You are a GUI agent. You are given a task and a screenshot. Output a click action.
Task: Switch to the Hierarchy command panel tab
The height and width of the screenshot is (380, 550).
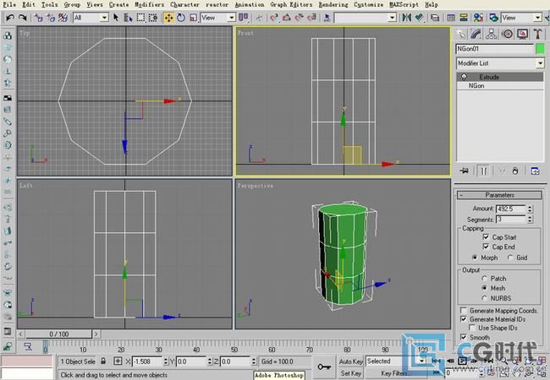[492, 34]
